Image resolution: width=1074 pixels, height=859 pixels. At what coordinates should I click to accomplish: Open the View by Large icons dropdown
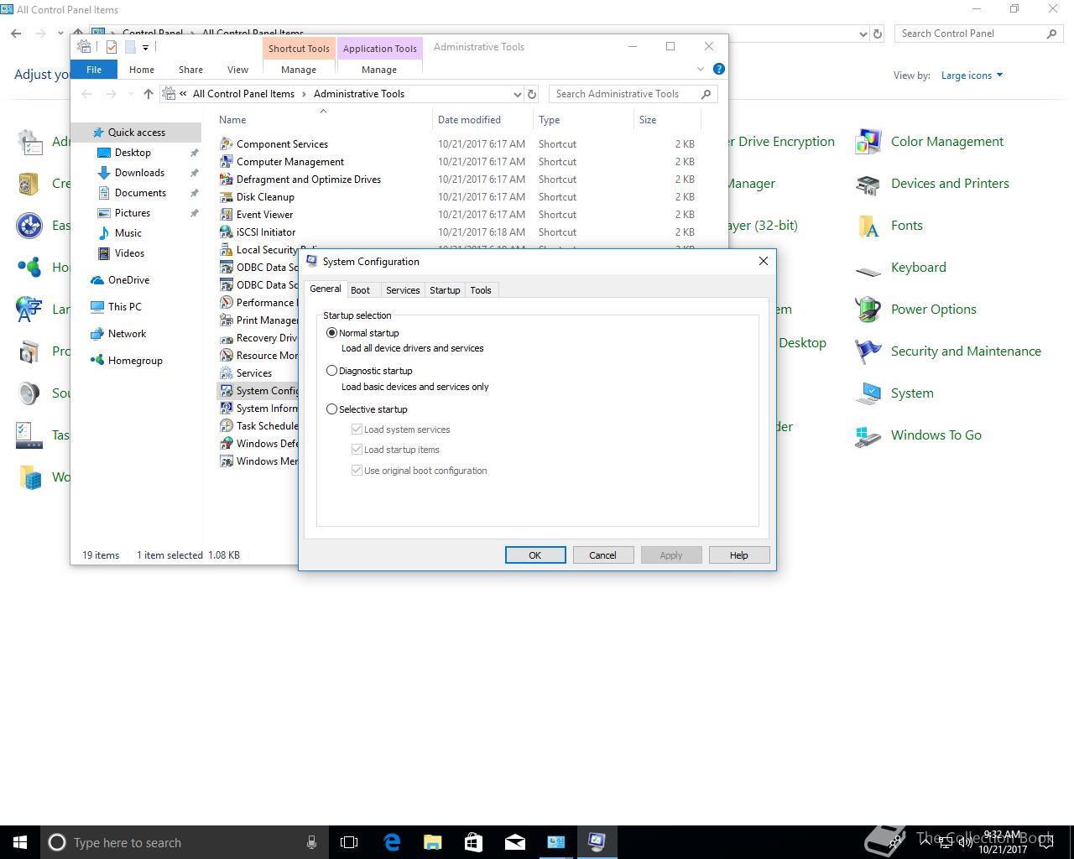pos(972,75)
